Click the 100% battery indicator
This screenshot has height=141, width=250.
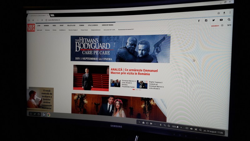pos(175,127)
